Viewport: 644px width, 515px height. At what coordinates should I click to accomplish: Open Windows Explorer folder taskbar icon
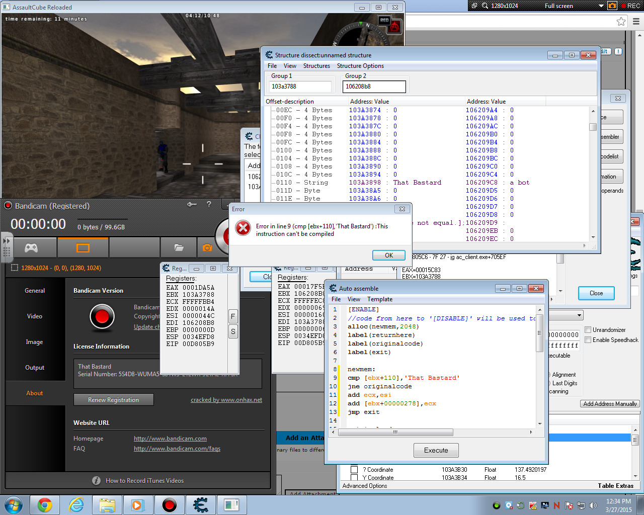coord(107,505)
